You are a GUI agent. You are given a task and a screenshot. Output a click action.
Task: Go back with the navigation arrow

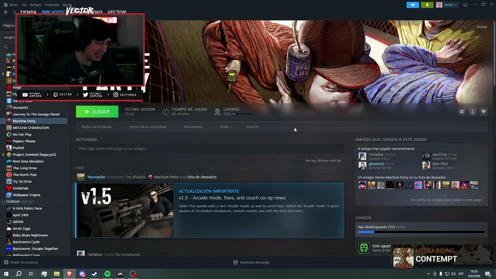click(6, 12)
